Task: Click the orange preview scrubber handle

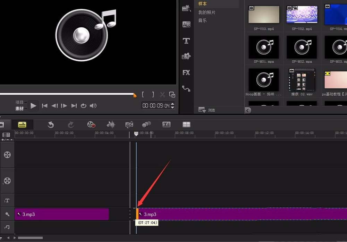Action: coord(135,96)
